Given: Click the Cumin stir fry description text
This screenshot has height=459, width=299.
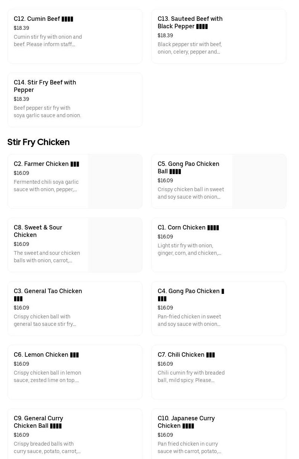Looking at the screenshot, I should point(48,41).
